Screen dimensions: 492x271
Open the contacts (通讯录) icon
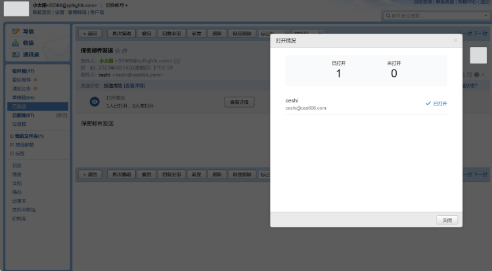coord(16,54)
